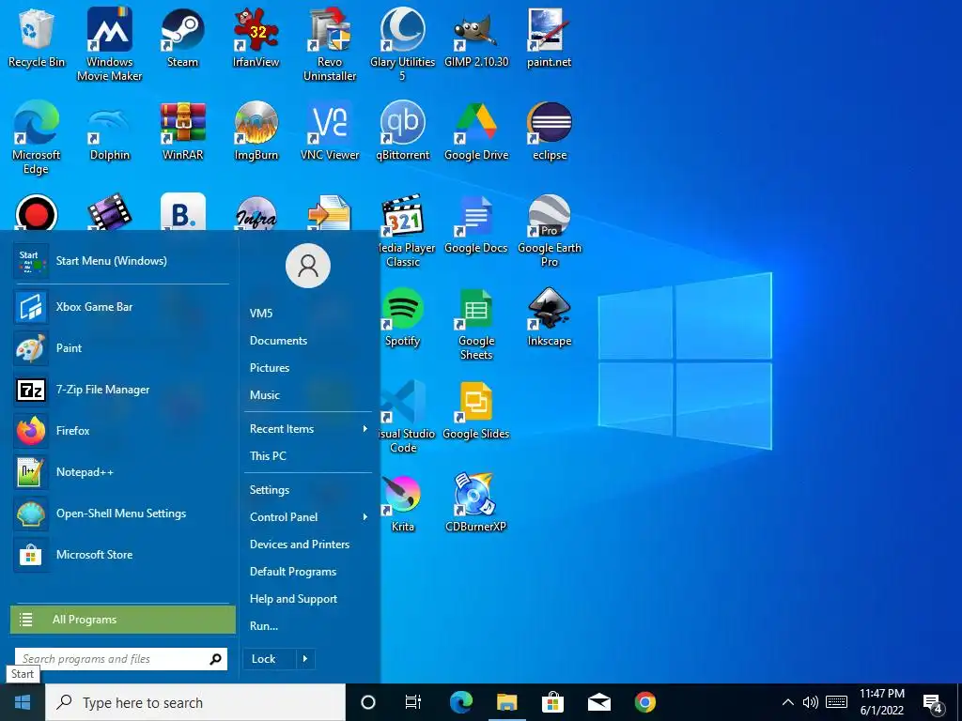The height and width of the screenshot is (721, 962).
Task: Click the Dolphin desktop shortcut
Action: click(109, 131)
